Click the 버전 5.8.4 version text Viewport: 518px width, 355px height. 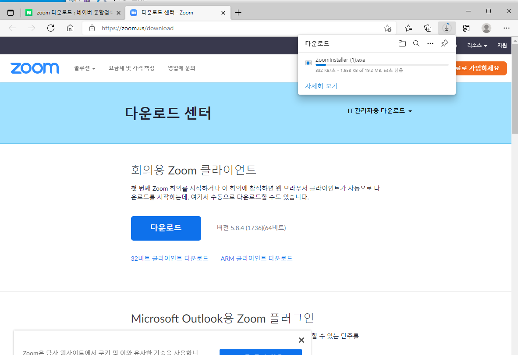[x=251, y=228]
